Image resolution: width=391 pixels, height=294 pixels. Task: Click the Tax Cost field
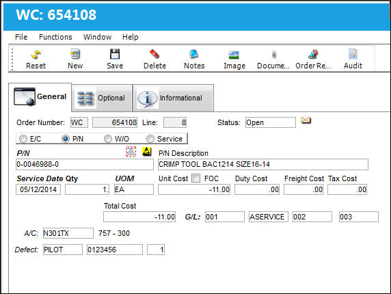[x=347, y=189]
